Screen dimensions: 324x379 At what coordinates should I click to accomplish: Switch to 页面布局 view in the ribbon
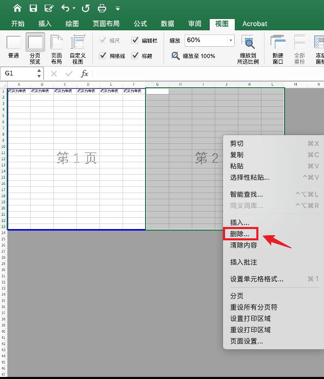tap(56, 49)
